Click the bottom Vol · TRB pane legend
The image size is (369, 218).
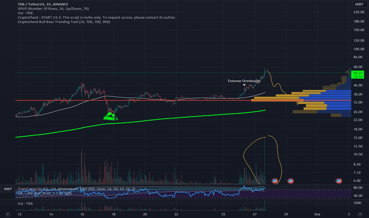pyautogui.click(x=25, y=204)
